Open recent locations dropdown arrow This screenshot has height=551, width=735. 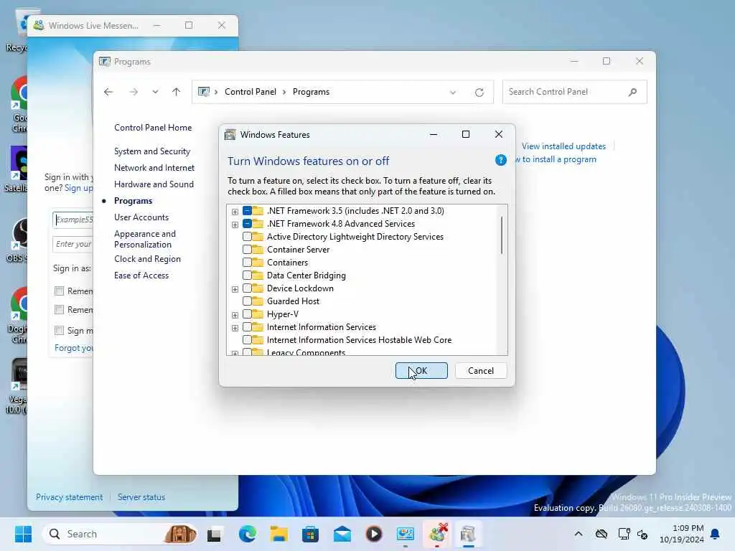155,92
